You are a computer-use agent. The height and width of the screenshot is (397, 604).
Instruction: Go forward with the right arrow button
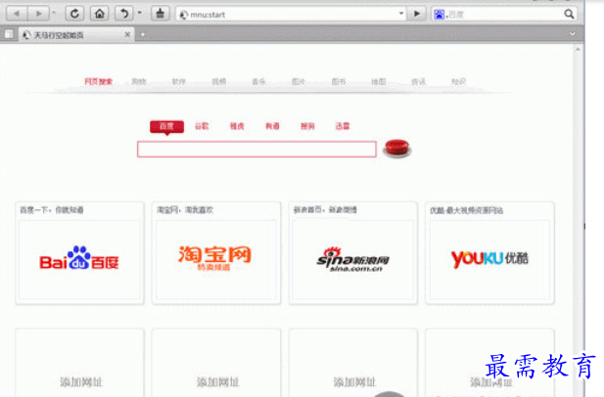coord(38,15)
